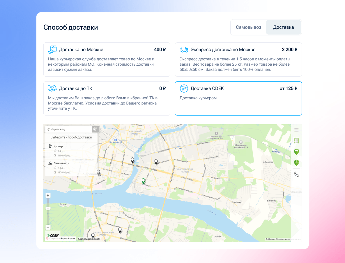Click the 400 ₽ price text

pyautogui.click(x=160, y=50)
